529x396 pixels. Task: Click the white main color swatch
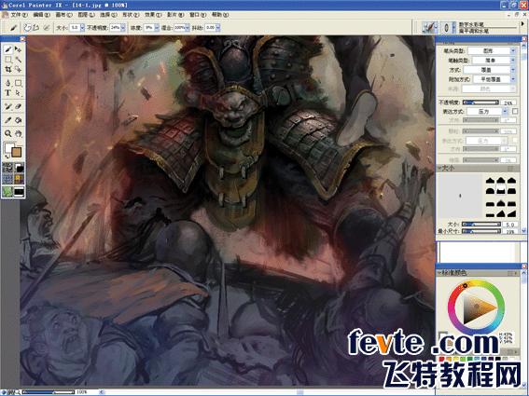click(8, 147)
